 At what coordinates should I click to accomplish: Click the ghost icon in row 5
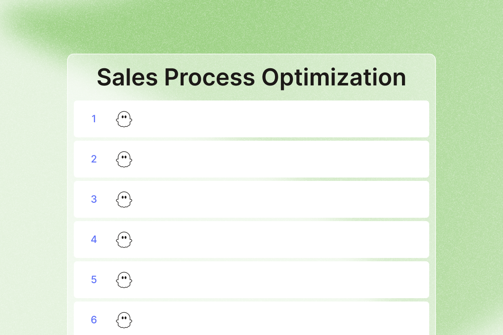pos(124,280)
